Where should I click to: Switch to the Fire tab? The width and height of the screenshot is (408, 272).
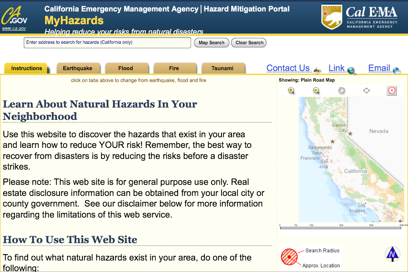[174, 68]
